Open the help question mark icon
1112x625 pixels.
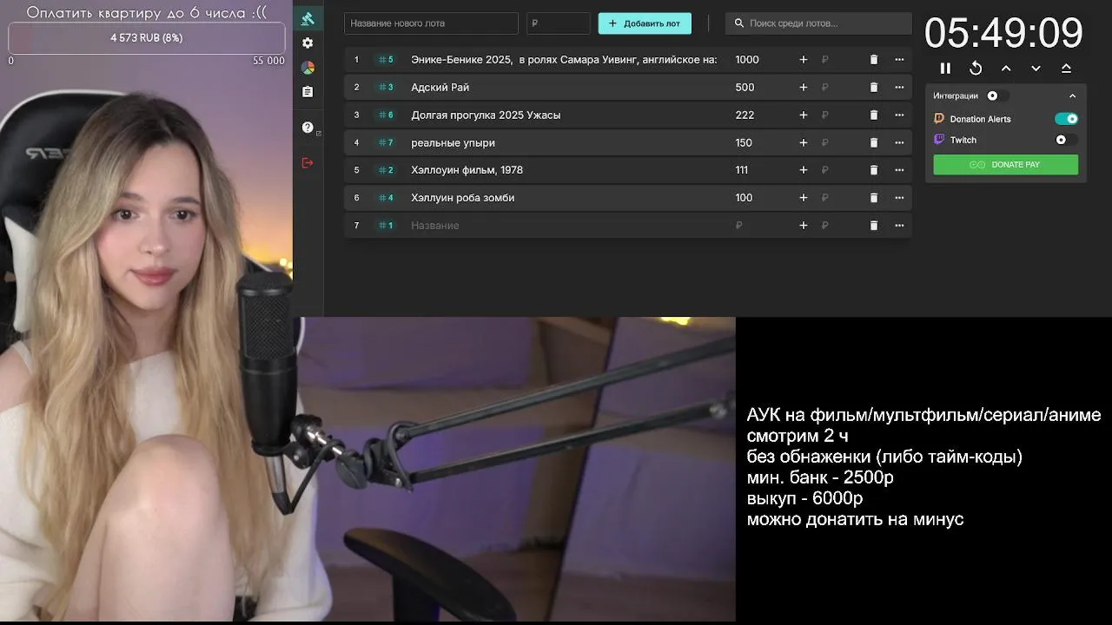(x=308, y=128)
